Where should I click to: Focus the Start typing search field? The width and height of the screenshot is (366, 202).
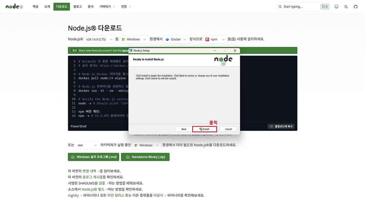tap(303, 7)
